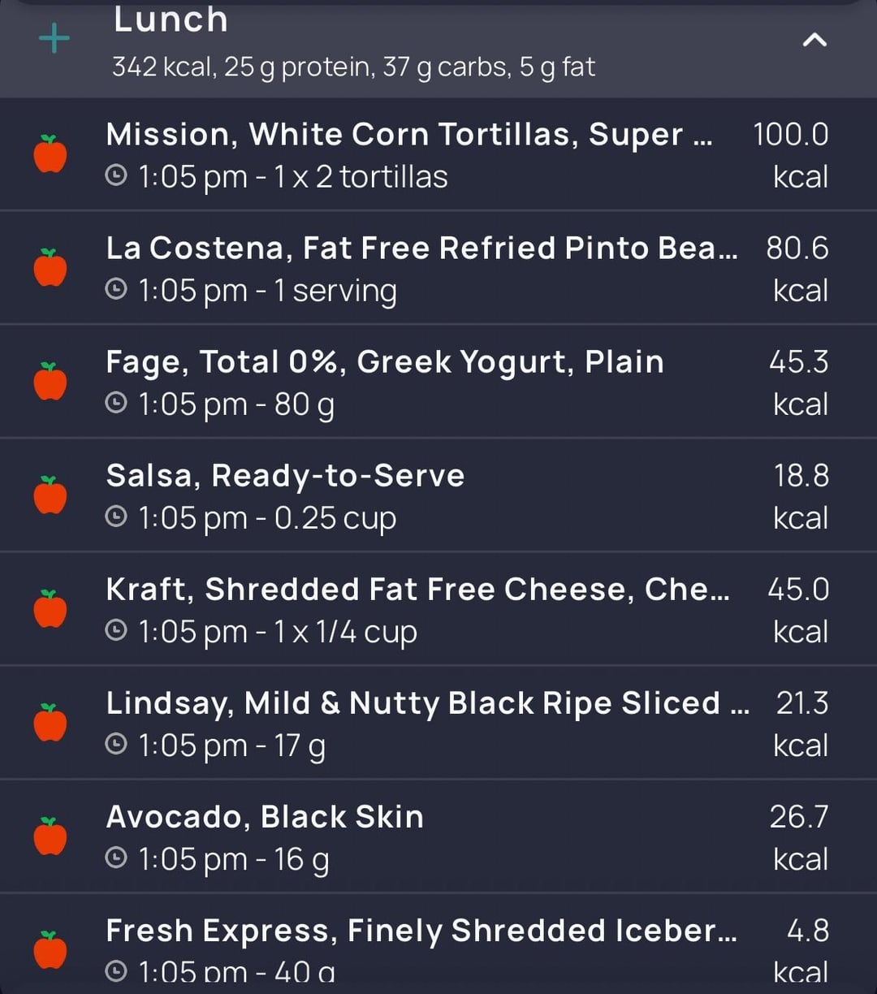
Task: Open Avocado, Black Skin entry
Action: tap(438, 836)
